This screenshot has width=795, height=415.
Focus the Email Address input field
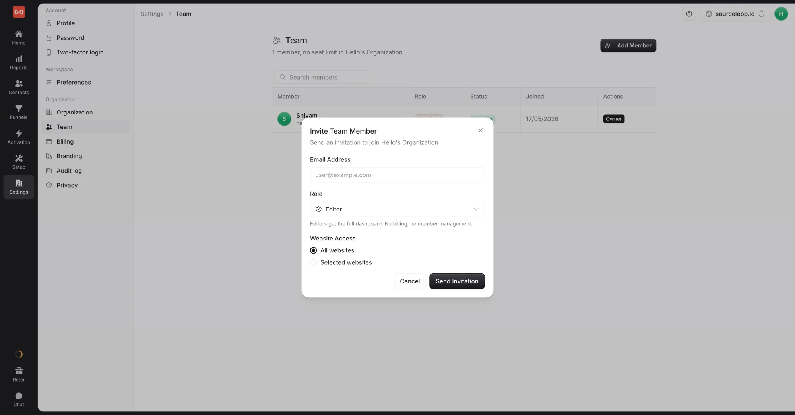point(397,175)
